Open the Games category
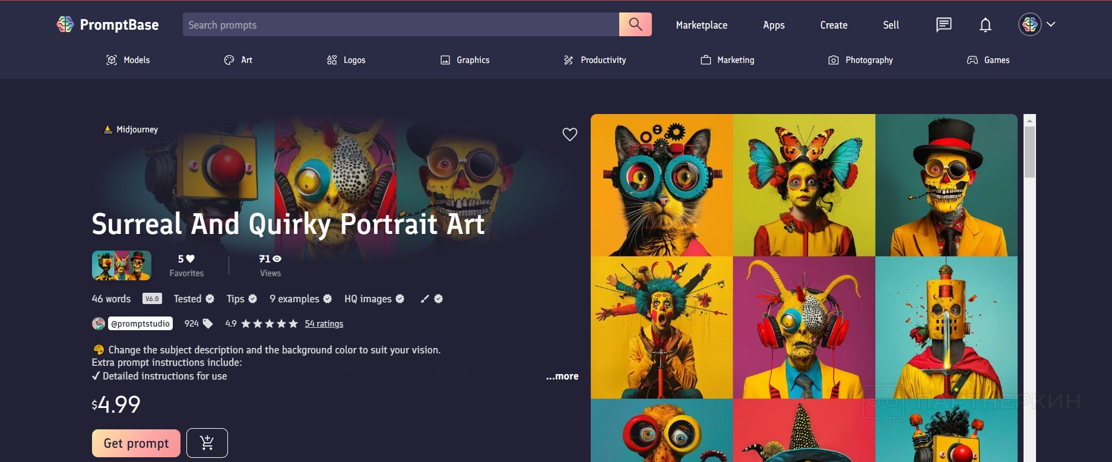Image resolution: width=1112 pixels, height=462 pixels. click(989, 60)
